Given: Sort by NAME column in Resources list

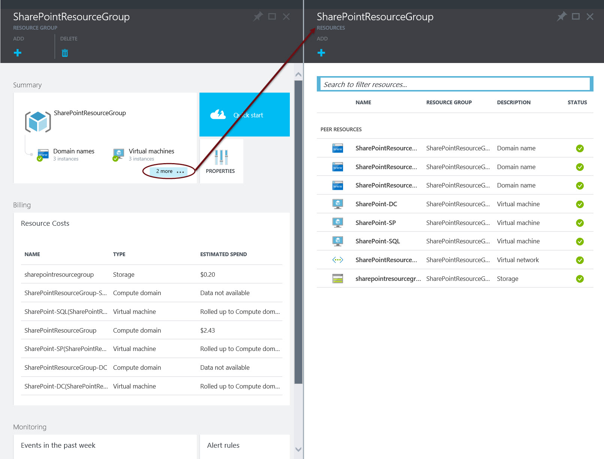Looking at the screenshot, I should tap(363, 102).
